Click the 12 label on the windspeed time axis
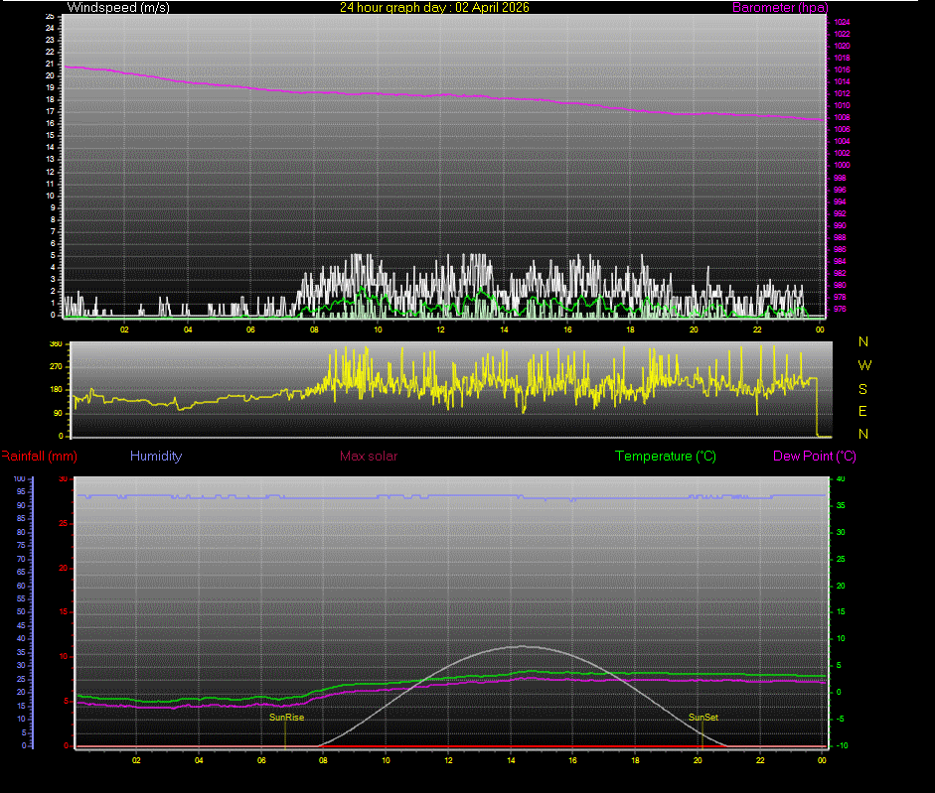 pos(441,329)
